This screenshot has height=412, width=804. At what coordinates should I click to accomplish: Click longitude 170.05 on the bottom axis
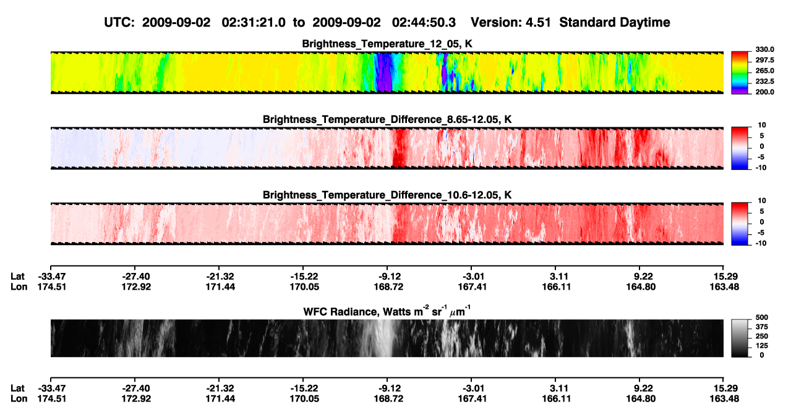(x=304, y=398)
